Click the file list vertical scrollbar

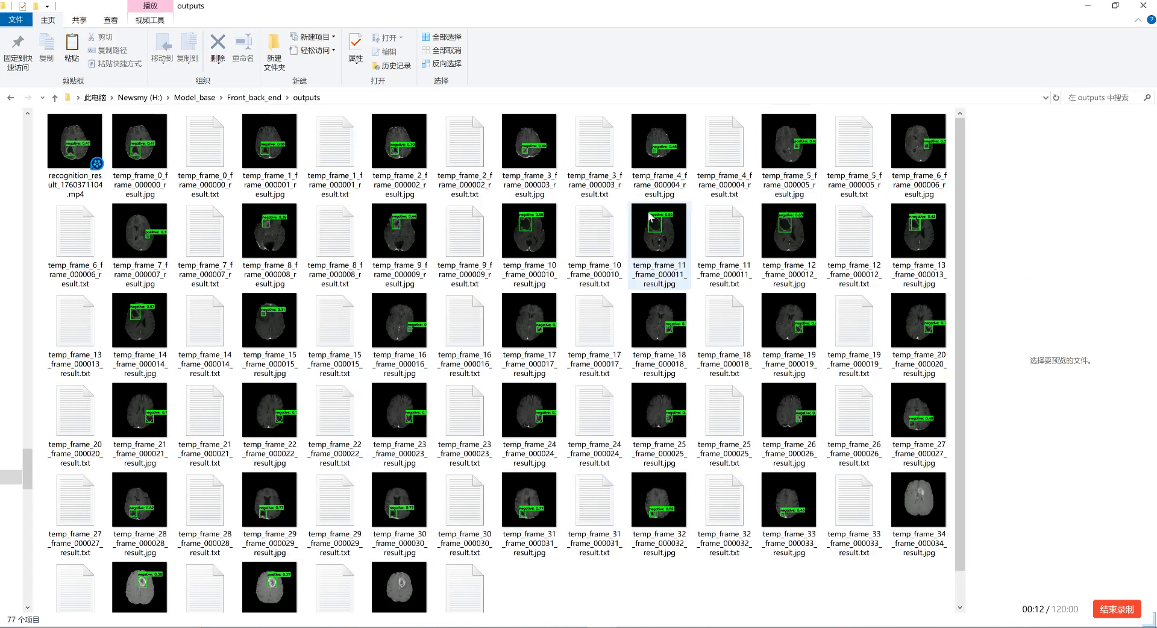[x=960, y=344]
